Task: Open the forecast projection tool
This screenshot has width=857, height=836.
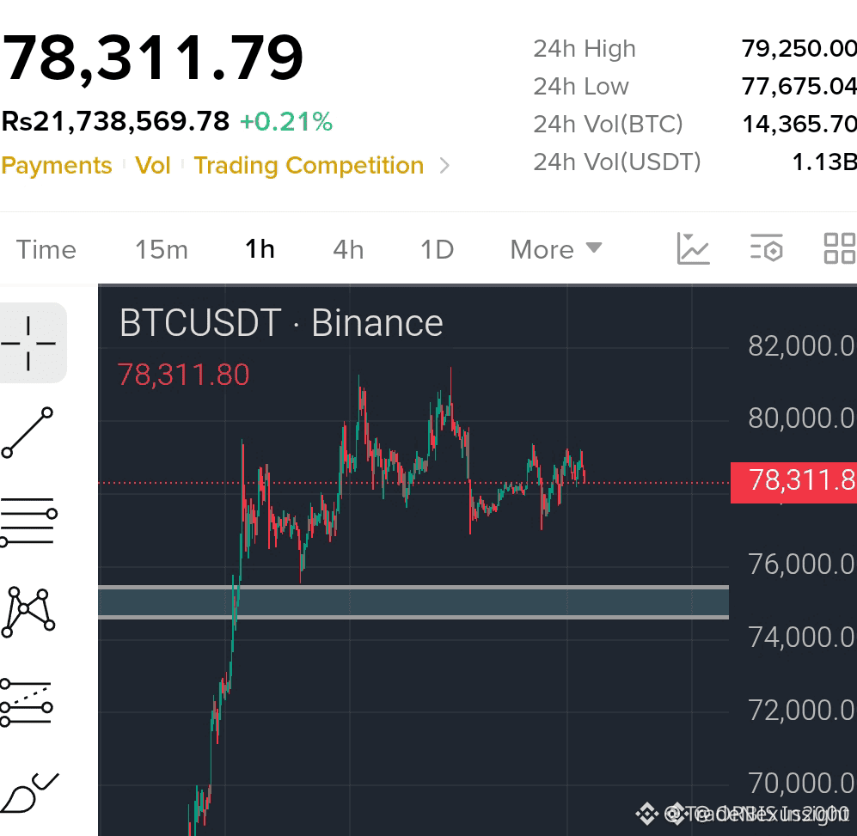Action: (28, 703)
